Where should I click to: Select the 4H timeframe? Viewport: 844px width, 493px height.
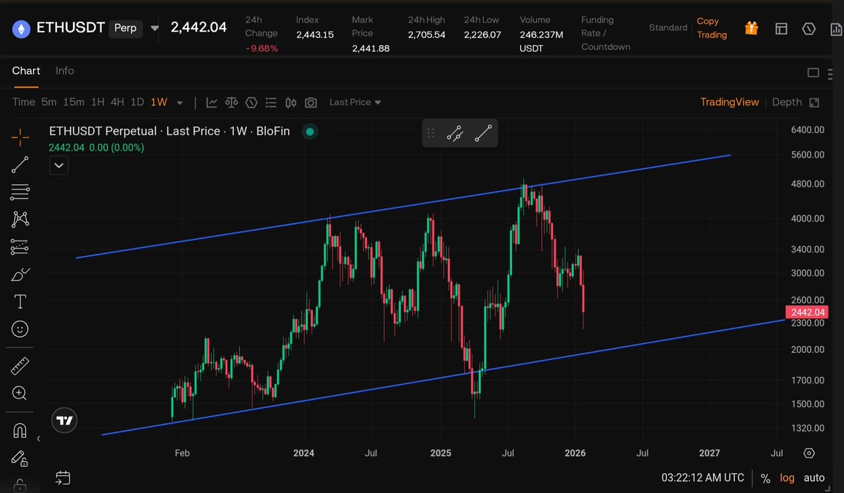tap(117, 102)
